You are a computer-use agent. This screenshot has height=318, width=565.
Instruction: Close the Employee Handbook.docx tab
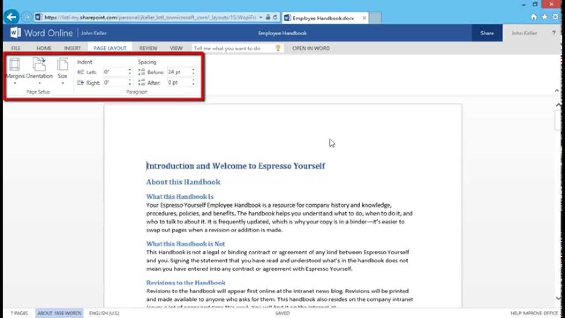click(x=364, y=18)
